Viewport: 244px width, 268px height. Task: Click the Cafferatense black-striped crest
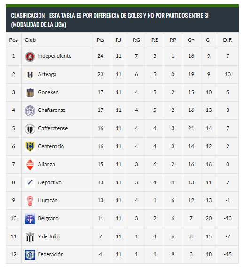pos(30,129)
